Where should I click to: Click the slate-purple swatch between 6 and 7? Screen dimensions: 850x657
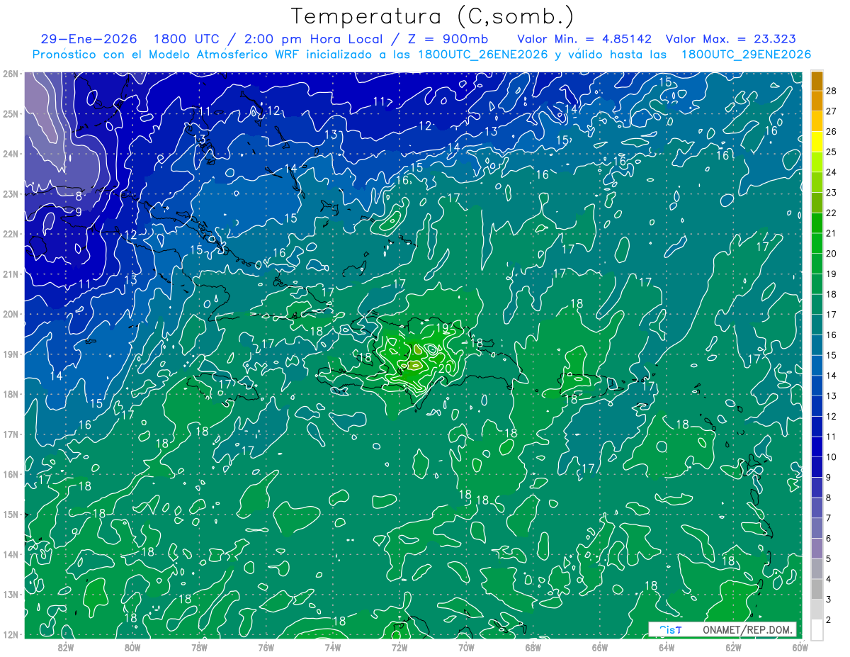[x=817, y=528]
